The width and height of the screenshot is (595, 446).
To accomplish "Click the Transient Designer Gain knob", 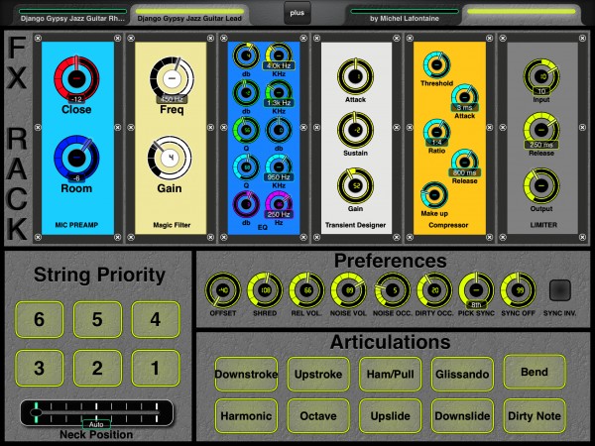I will click(355, 186).
